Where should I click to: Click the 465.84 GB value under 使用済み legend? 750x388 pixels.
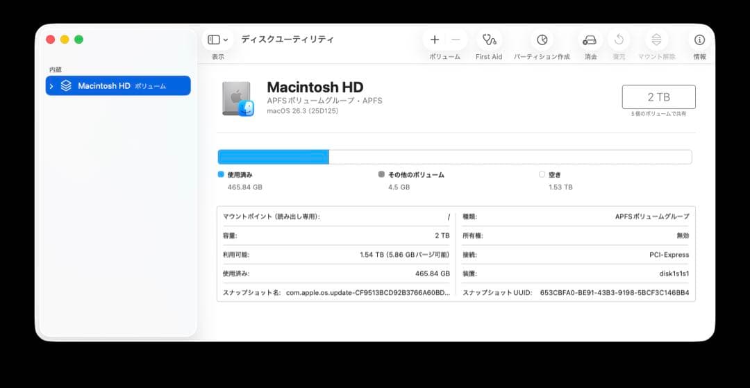click(x=245, y=187)
